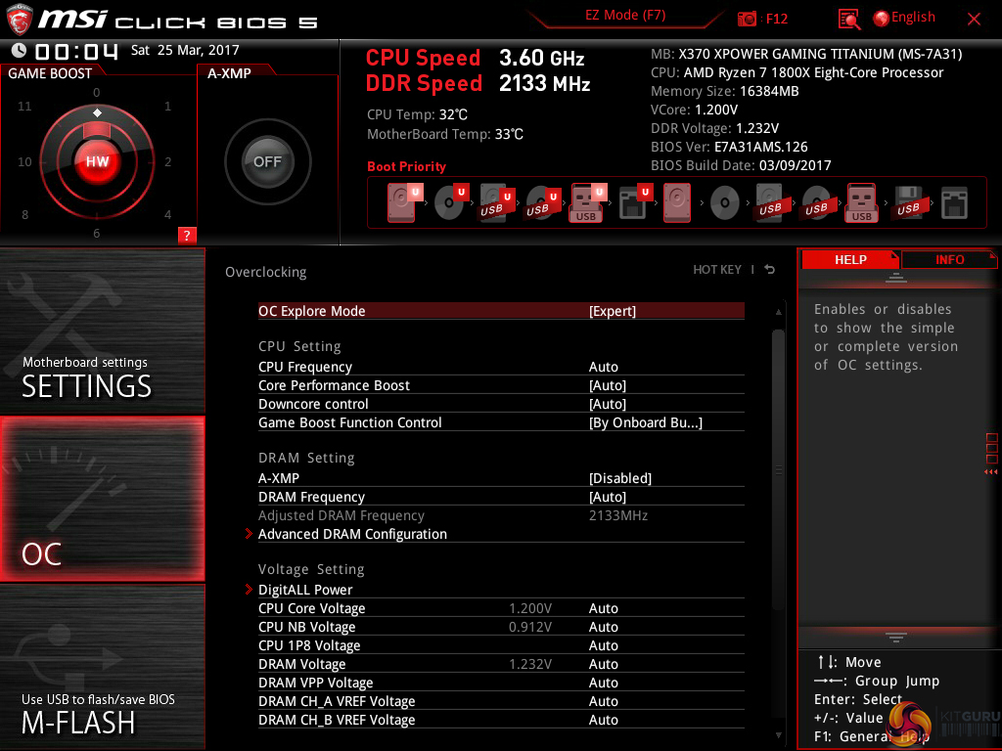Select the UEFI USB CD/DVD boot icon
1002x751 pixels.
click(542, 202)
